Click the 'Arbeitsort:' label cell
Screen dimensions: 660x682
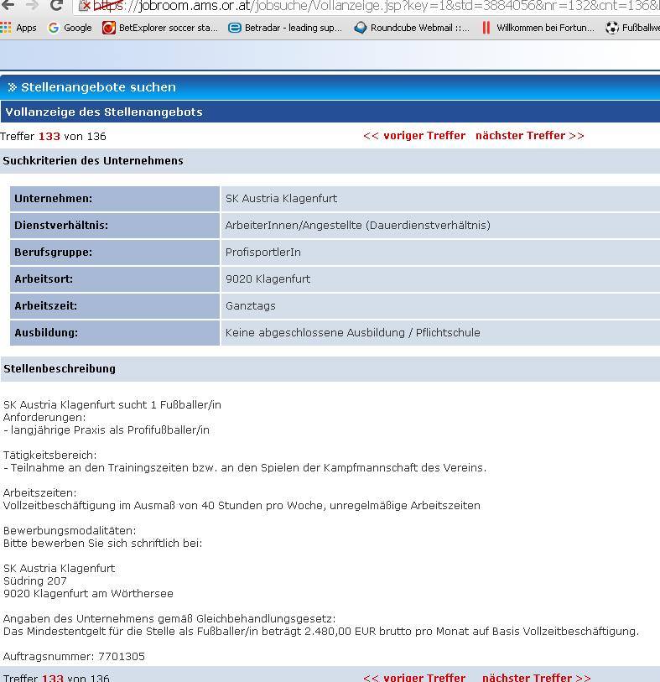coord(115,279)
